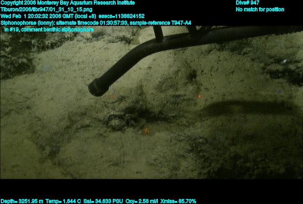Click the small white object at upper right
Image resolution: width=303 pixels, height=204 pixels.
point(285,61)
